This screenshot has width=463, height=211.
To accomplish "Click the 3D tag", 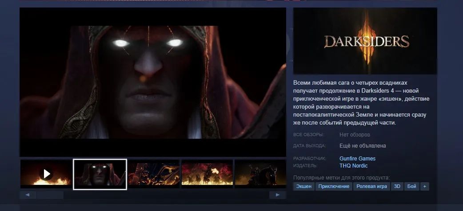I will pos(397,186).
